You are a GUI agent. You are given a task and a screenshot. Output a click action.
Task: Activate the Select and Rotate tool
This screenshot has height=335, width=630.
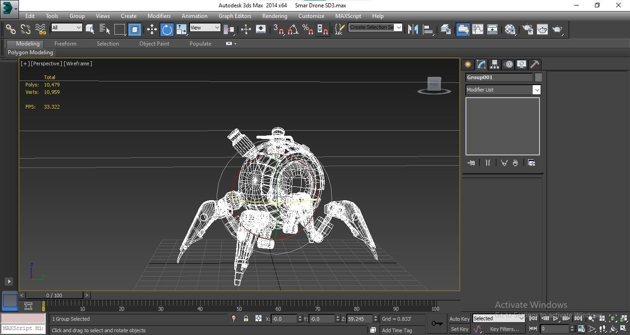coord(166,29)
